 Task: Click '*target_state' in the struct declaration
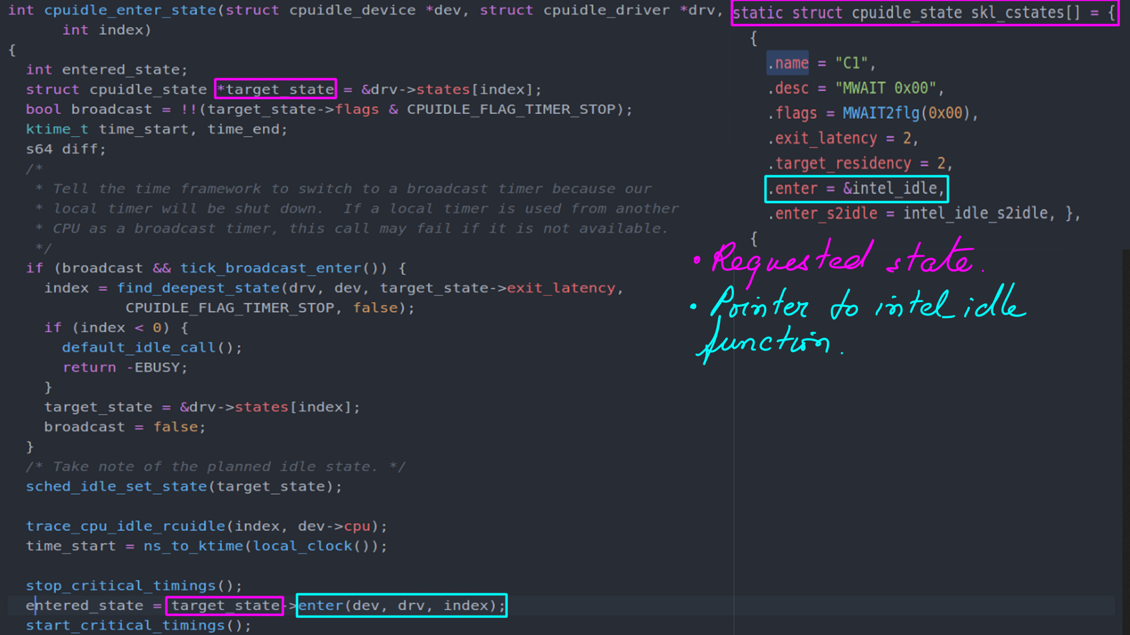point(275,89)
